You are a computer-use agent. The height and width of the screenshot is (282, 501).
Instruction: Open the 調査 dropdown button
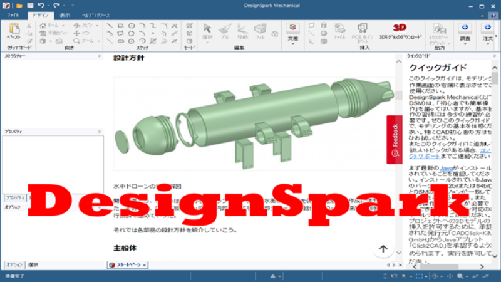465,34
